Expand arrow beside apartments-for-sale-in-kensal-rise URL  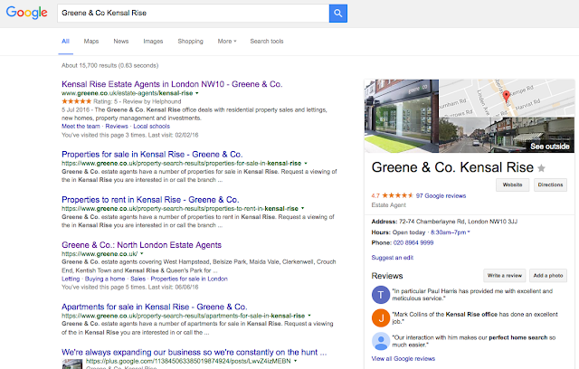[x=309, y=316]
